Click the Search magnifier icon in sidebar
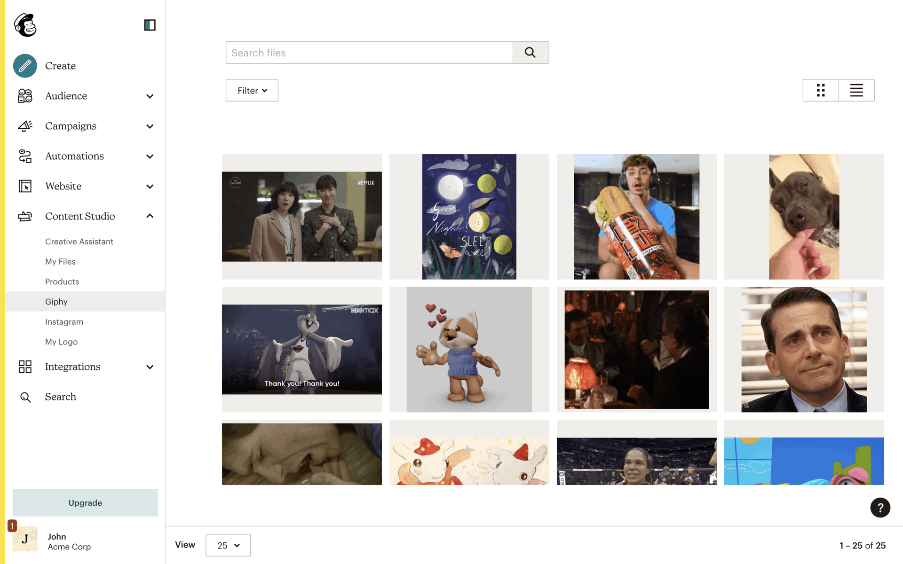The height and width of the screenshot is (564, 903). click(25, 397)
